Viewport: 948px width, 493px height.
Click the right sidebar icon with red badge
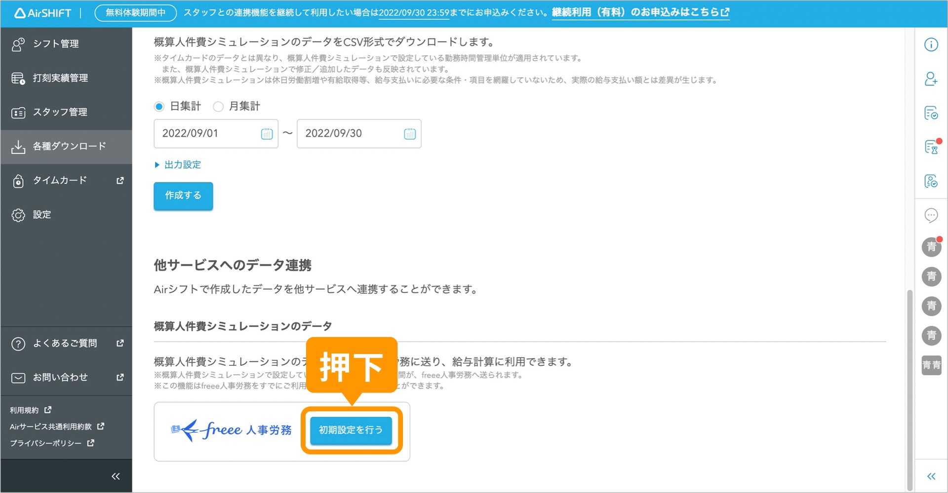coord(931,147)
